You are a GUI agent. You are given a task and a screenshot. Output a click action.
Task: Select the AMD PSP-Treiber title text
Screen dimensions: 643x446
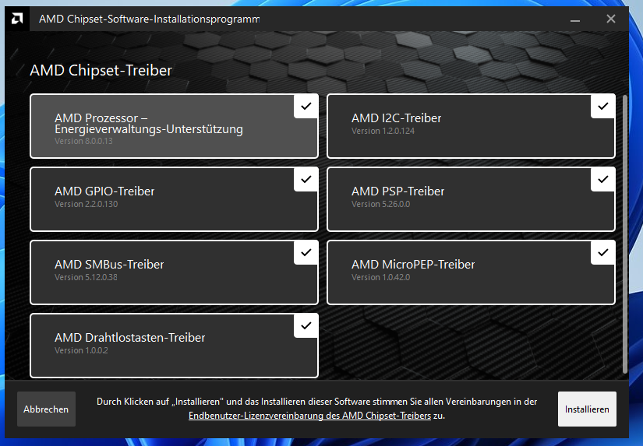click(x=397, y=191)
